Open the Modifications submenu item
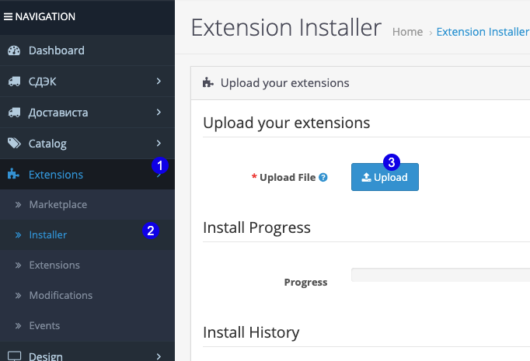 pos(61,295)
